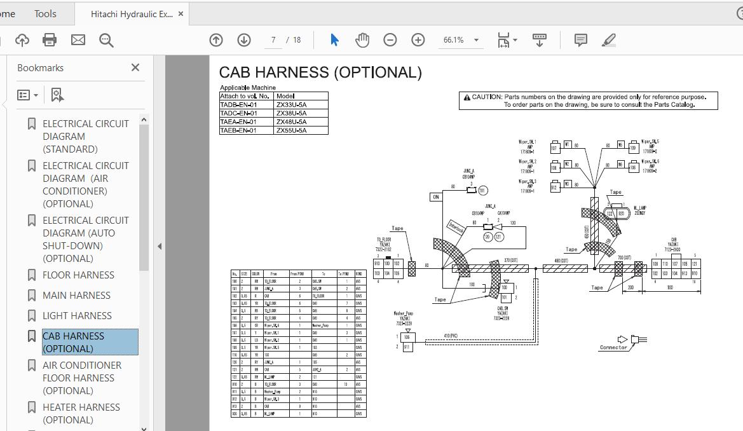Go to previous page arrow
Image resolution: width=743 pixels, height=431 pixels.
[216, 40]
